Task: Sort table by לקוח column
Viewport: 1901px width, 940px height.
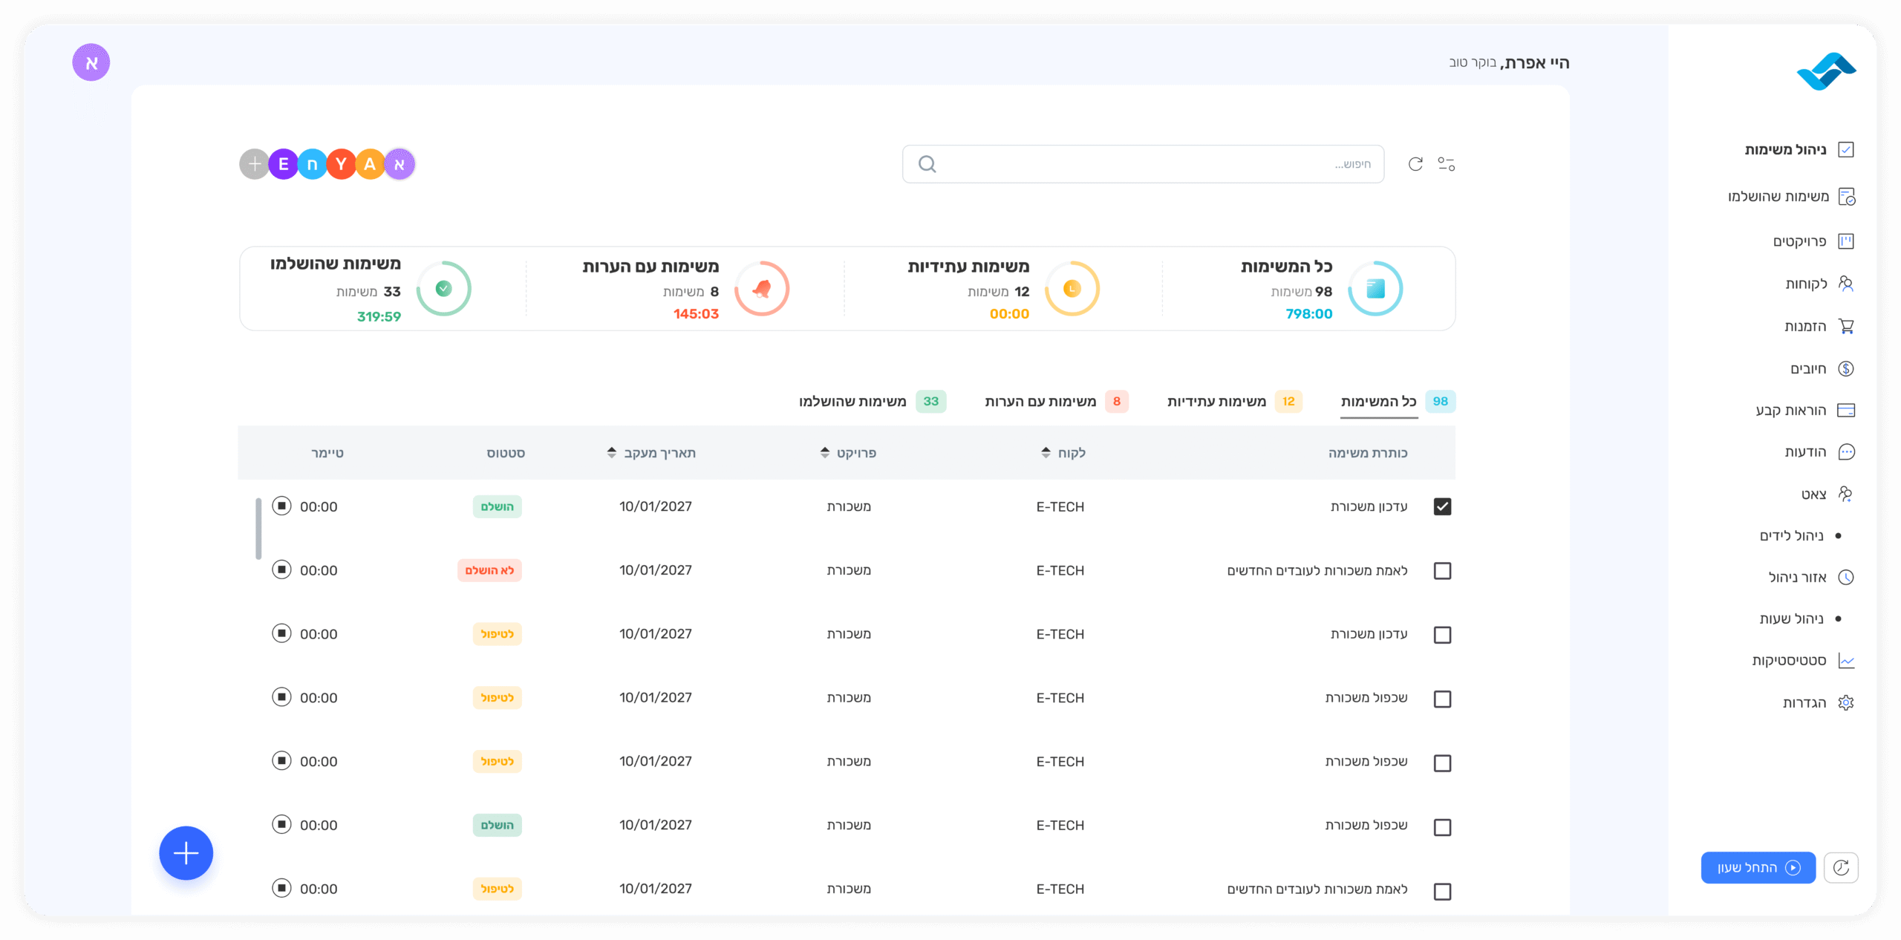Action: pos(1046,453)
